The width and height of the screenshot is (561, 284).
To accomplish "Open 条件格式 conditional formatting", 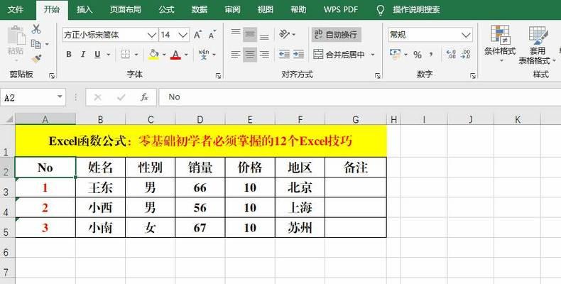I will (500, 43).
